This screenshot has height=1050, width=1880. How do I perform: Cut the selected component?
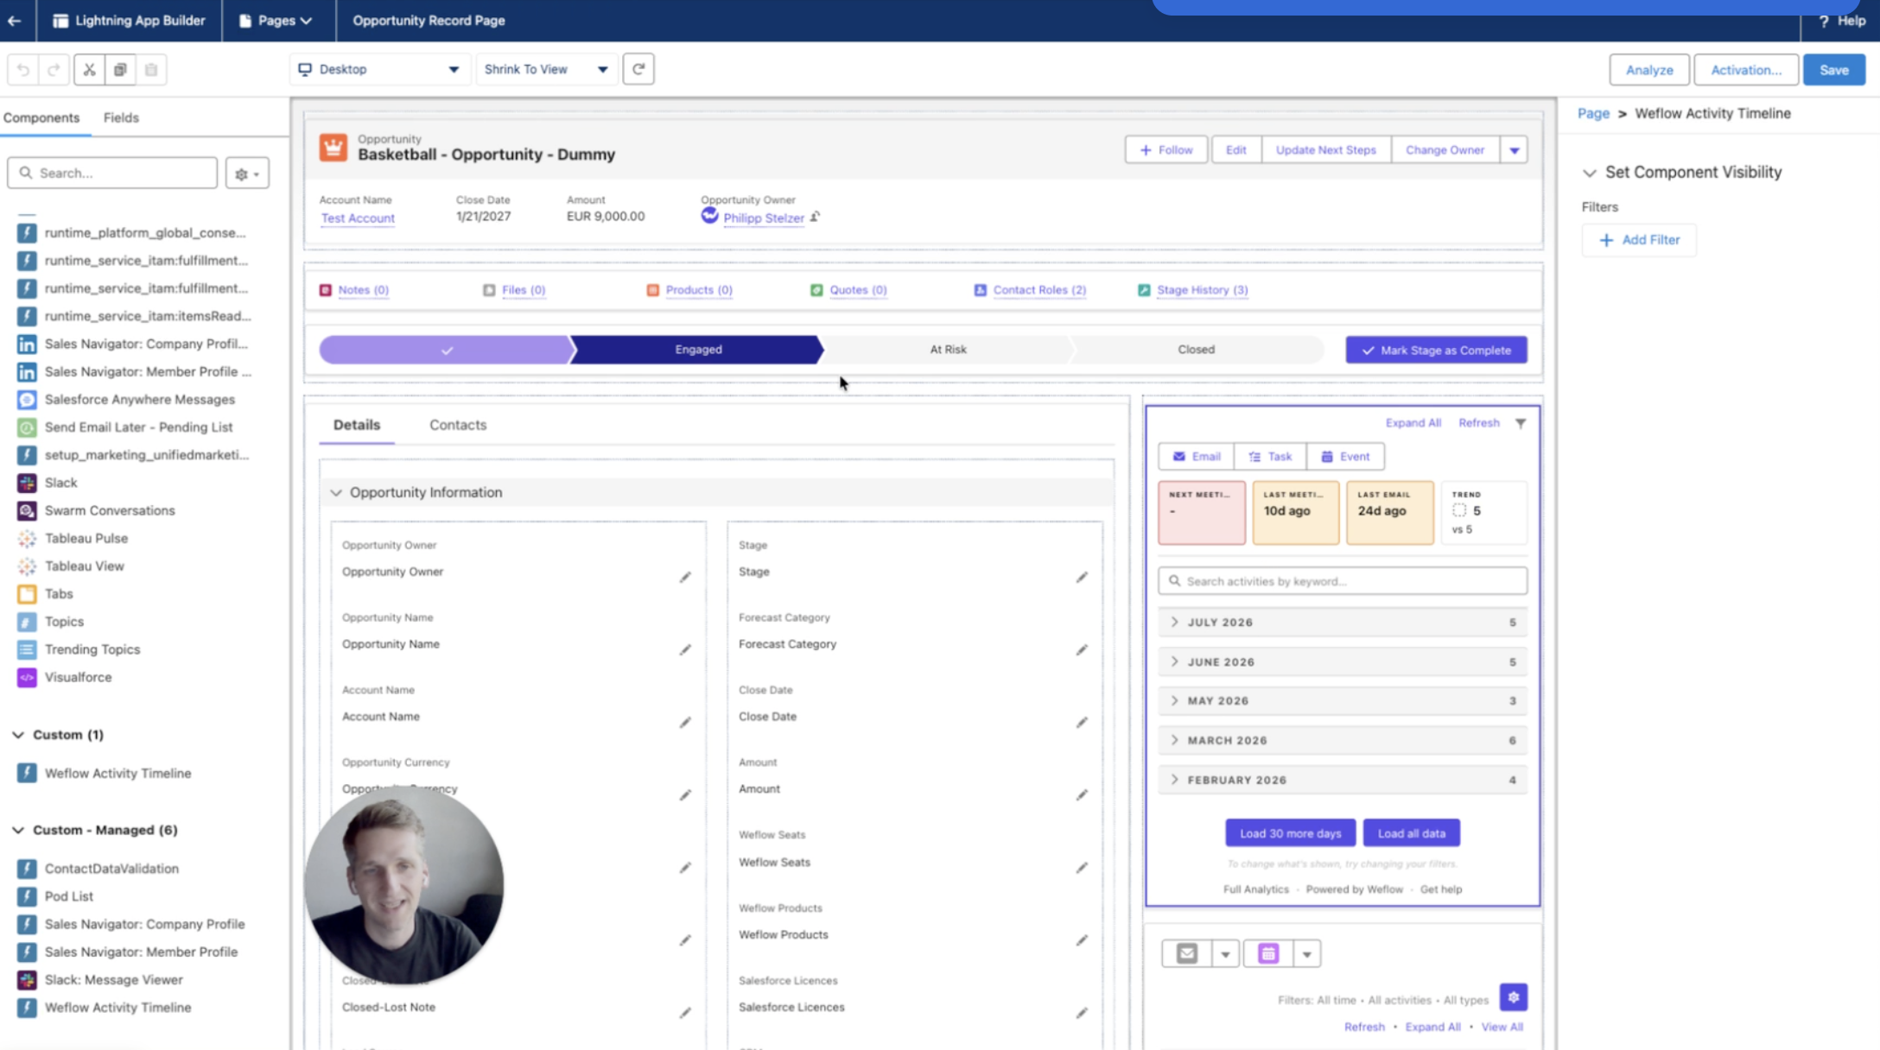pyautogui.click(x=89, y=69)
